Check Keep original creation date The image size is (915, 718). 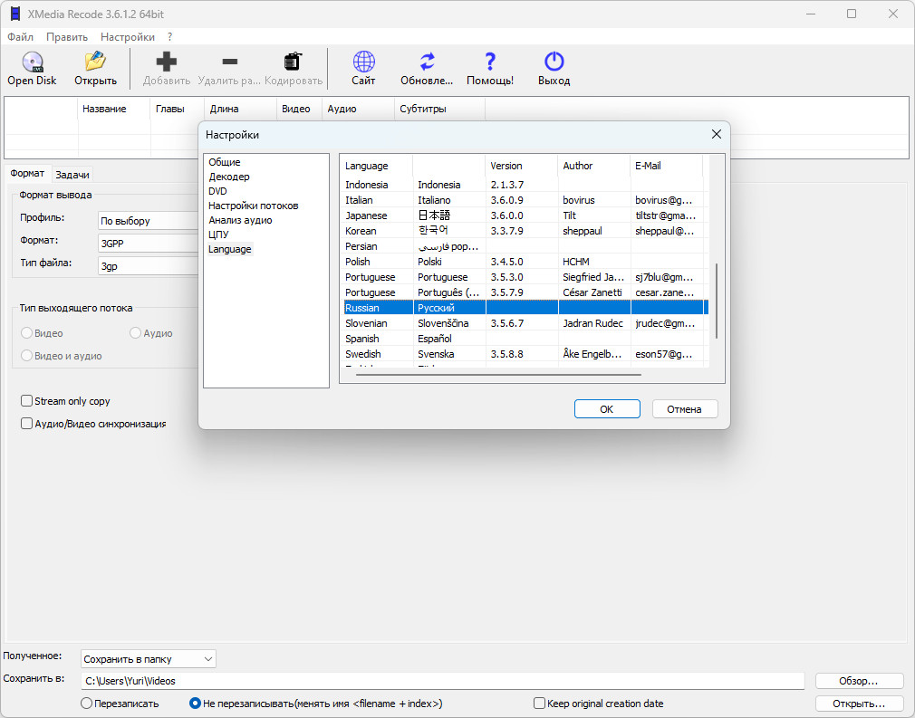click(539, 704)
